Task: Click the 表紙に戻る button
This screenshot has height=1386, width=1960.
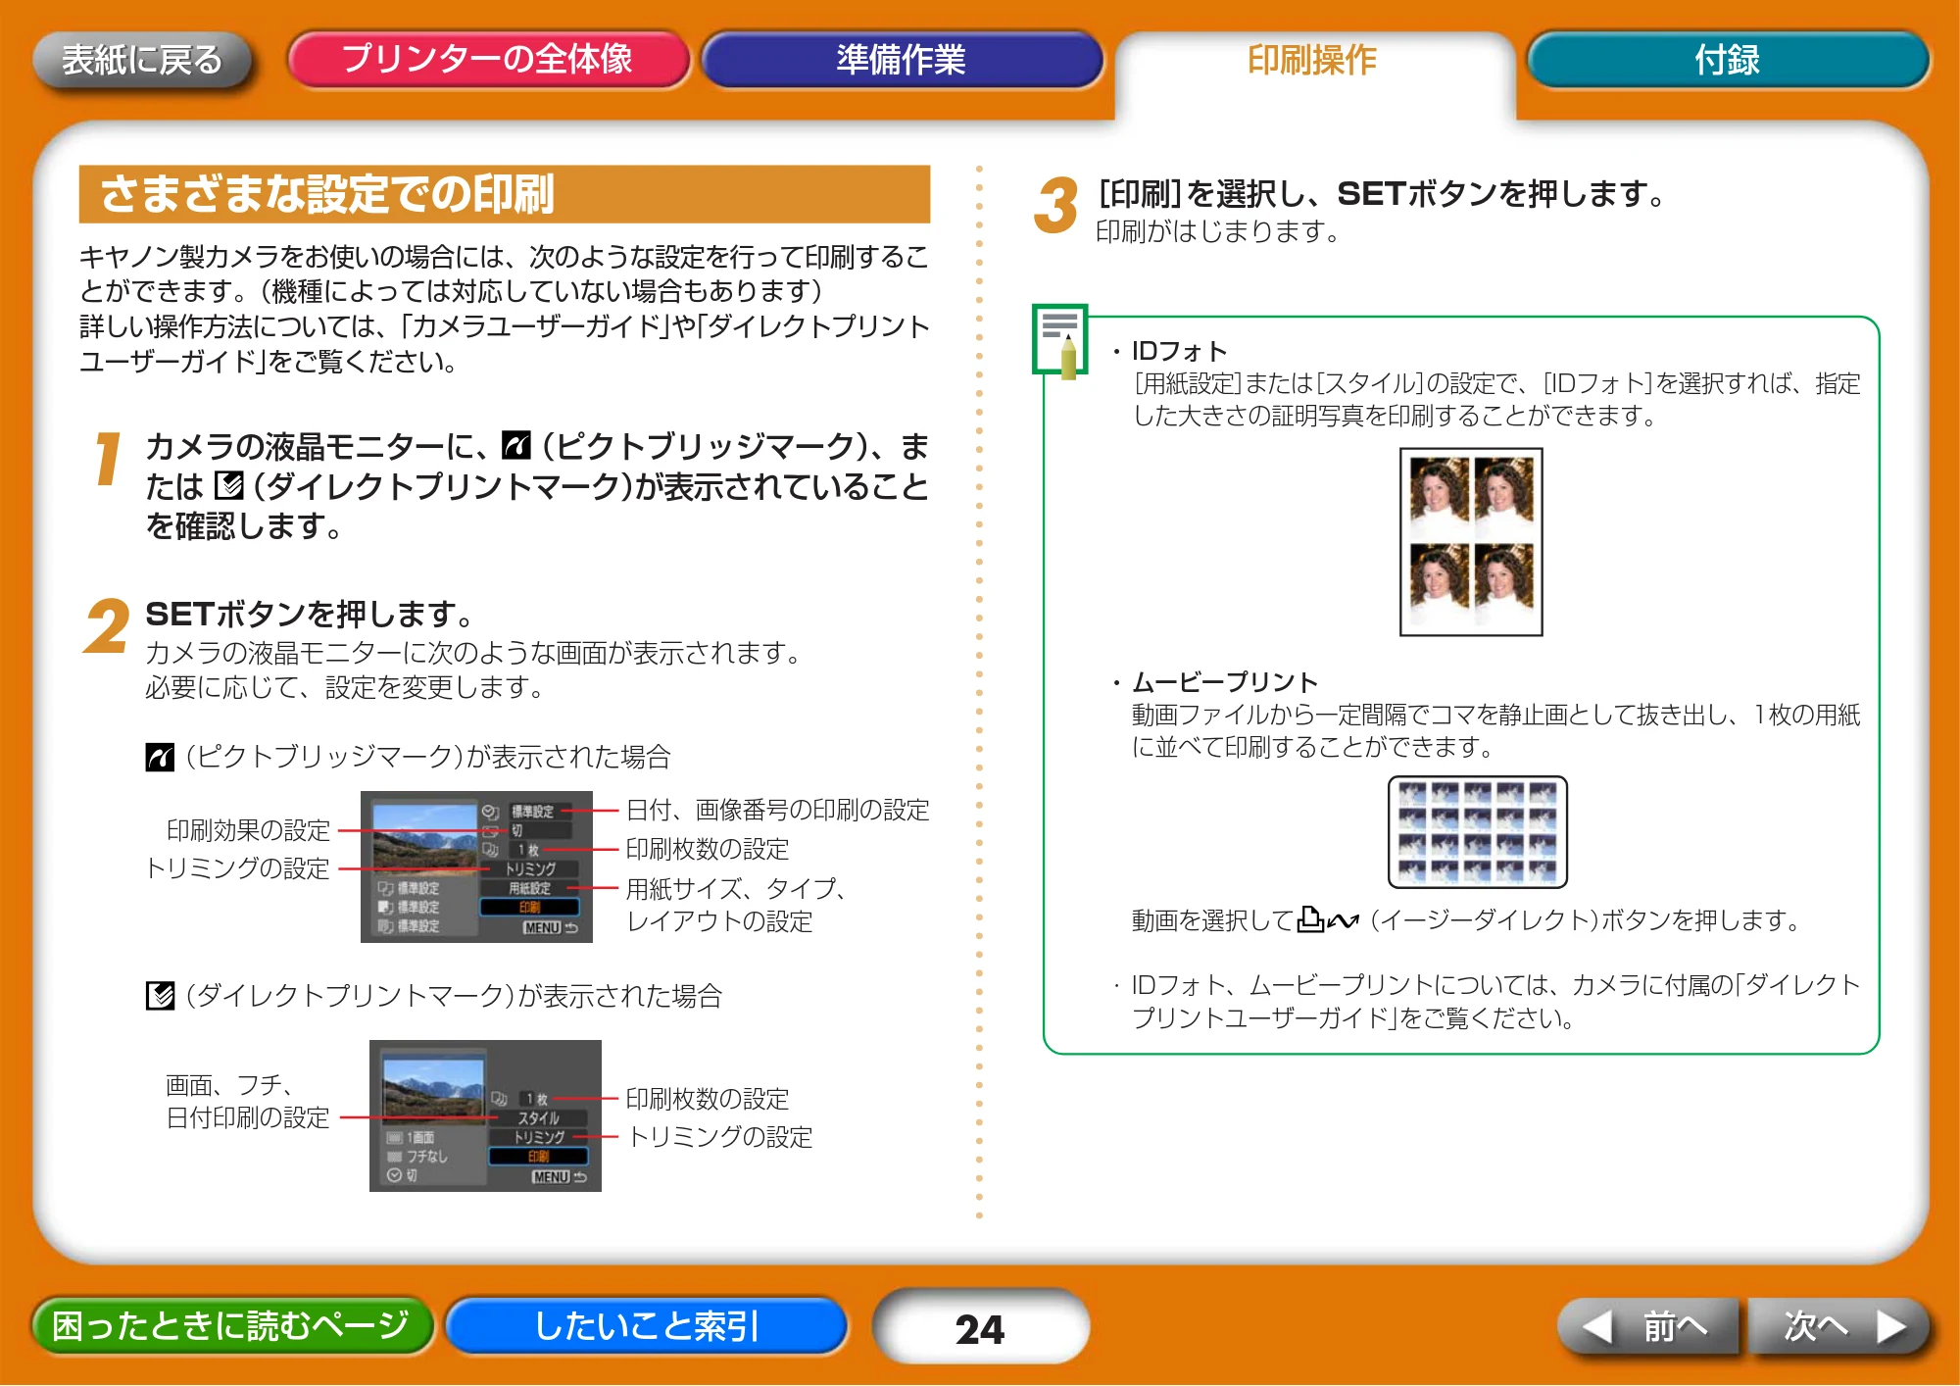Action: 142,61
